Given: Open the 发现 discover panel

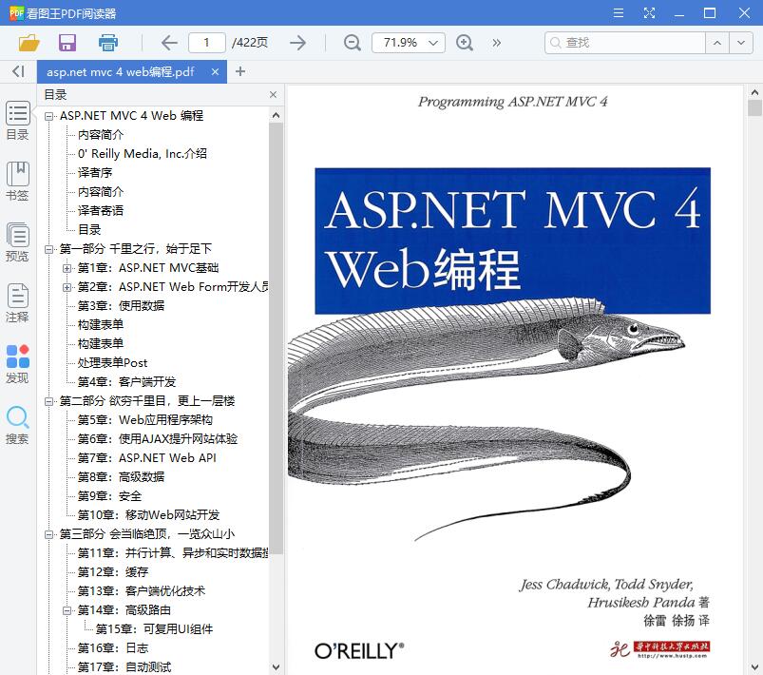Looking at the screenshot, I should (x=17, y=364).
